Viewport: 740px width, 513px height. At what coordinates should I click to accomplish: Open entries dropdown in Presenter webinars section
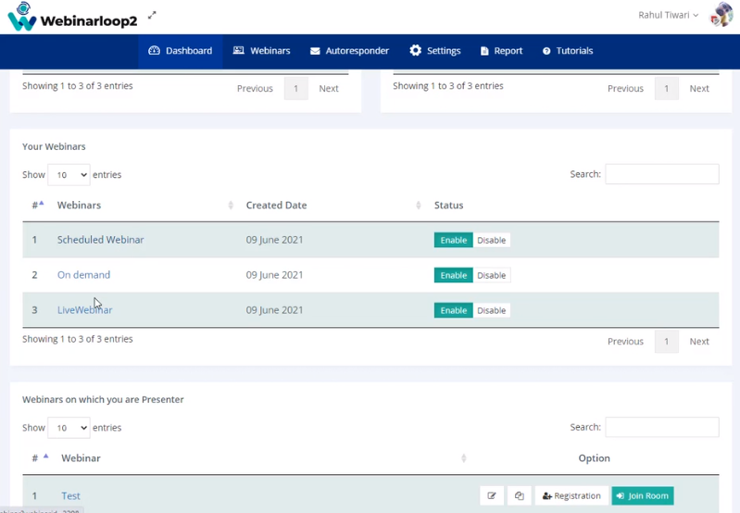[x=69, y=428]
